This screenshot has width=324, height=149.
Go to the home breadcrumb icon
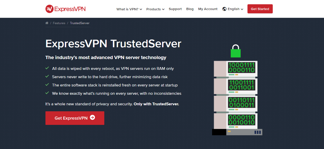[x=47, y=23]
